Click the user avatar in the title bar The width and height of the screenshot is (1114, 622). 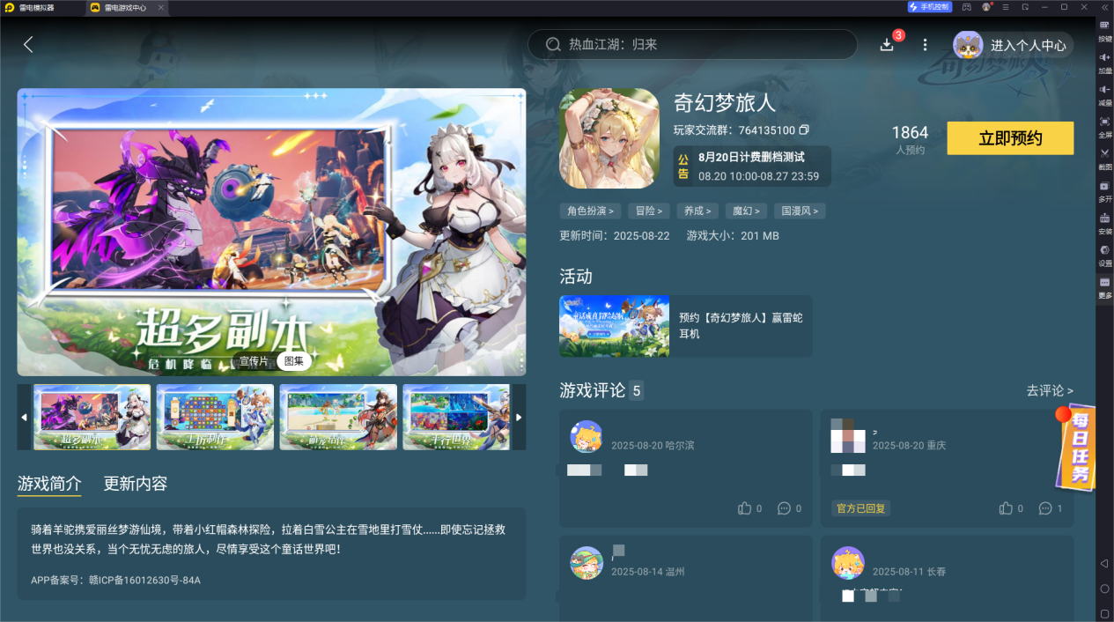(986, 7)
